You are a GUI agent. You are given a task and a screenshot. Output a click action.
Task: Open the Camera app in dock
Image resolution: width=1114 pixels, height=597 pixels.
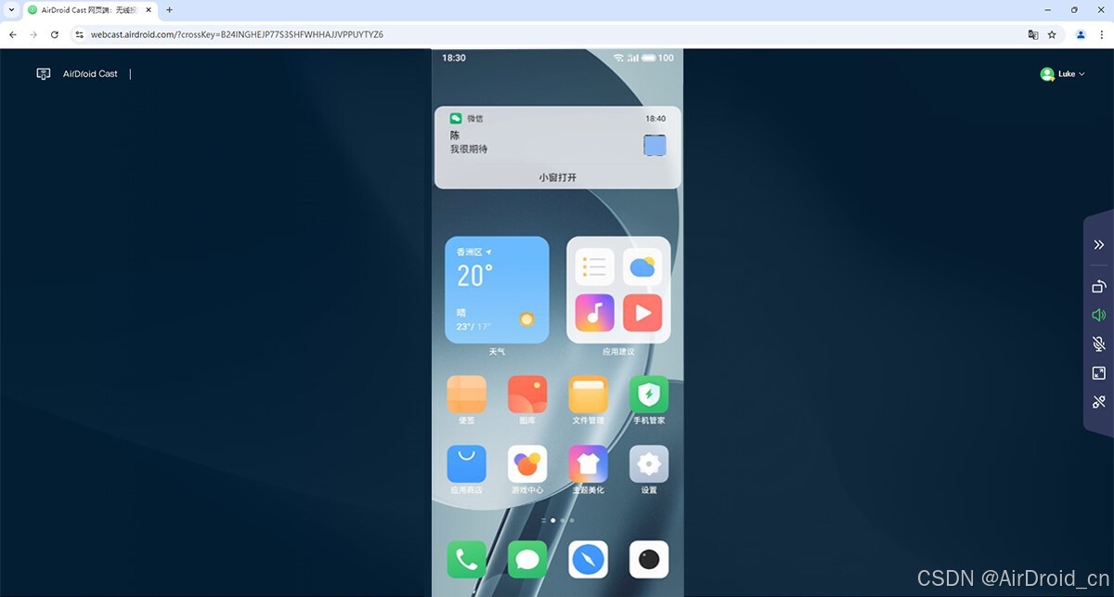click(x=649, y=560)
